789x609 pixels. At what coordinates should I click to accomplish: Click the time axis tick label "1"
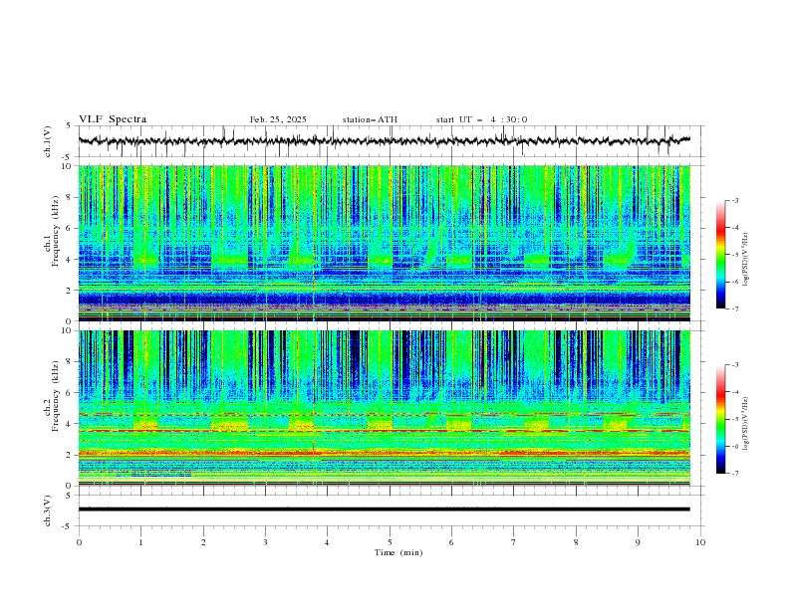coord(140,542)
